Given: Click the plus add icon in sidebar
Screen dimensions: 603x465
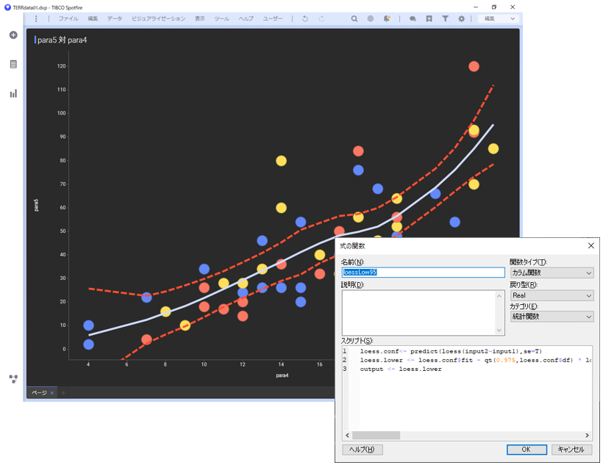Looking at the screenshot, I should 13,35.
